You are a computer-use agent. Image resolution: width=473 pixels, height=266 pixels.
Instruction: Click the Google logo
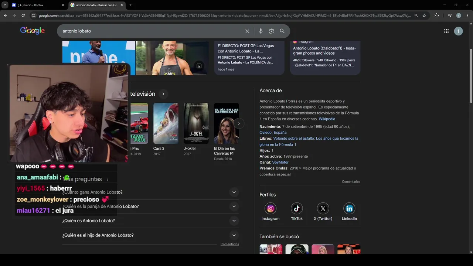click(x=33, y=31)
